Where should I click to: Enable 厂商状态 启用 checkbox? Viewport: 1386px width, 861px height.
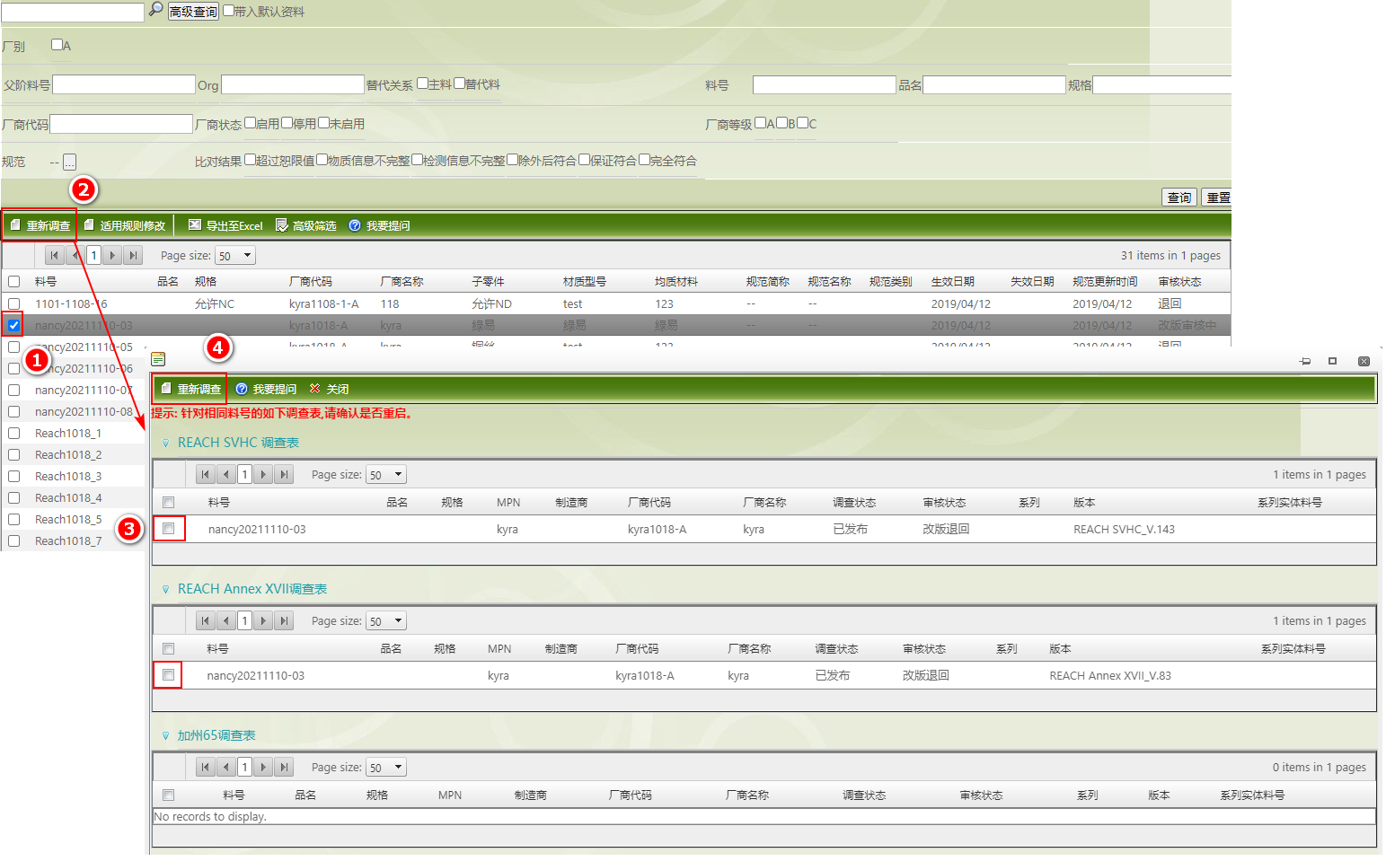coord(250,123)
